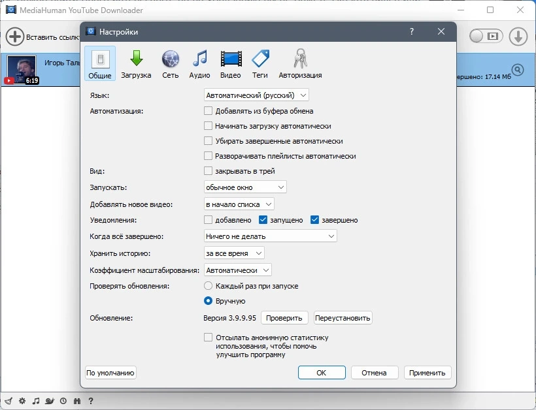Tick Разворачивать плейлисты автоматически checkbox
This screenshot has width=536, height=410.
208,156
